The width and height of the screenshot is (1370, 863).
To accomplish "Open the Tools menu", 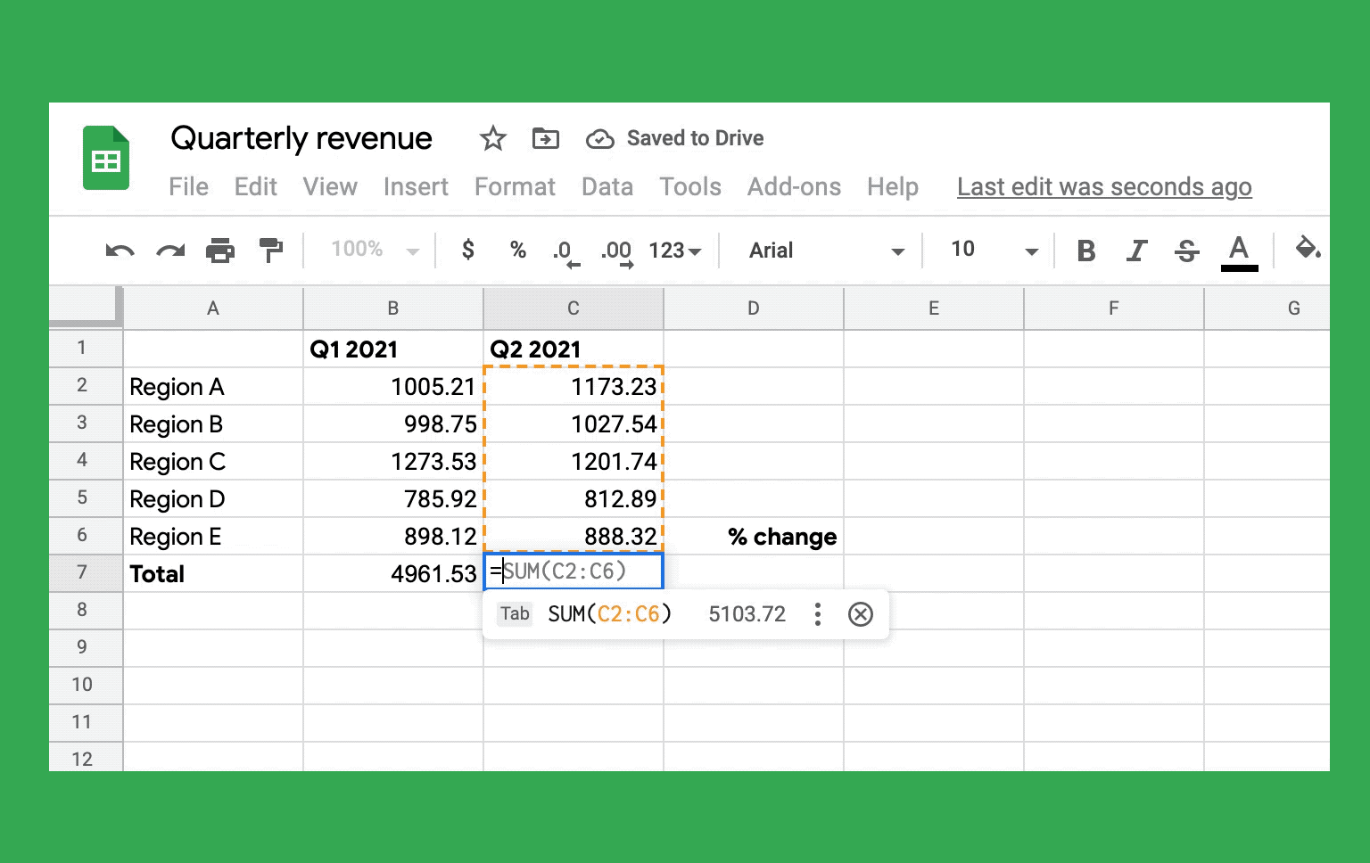I will [x=690, y=186].
